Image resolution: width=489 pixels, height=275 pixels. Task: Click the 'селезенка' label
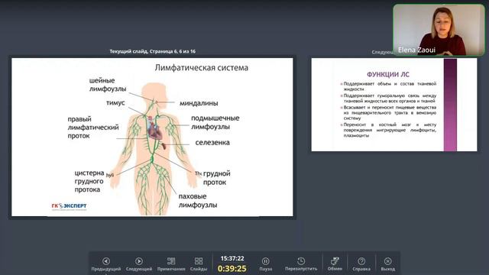(212, 143)
